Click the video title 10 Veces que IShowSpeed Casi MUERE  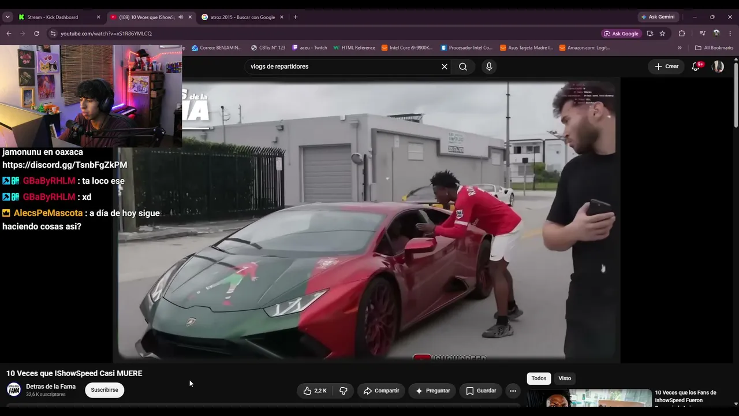pos(74,373)
